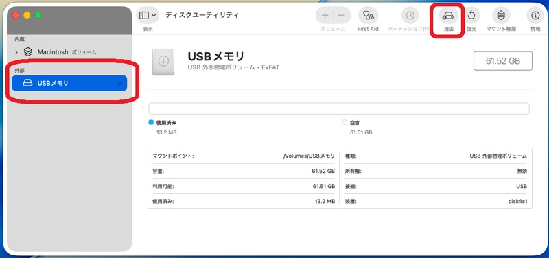Close the Disk Utility window (red button)
Screen dimensions: 549x258
pos(15,15)
